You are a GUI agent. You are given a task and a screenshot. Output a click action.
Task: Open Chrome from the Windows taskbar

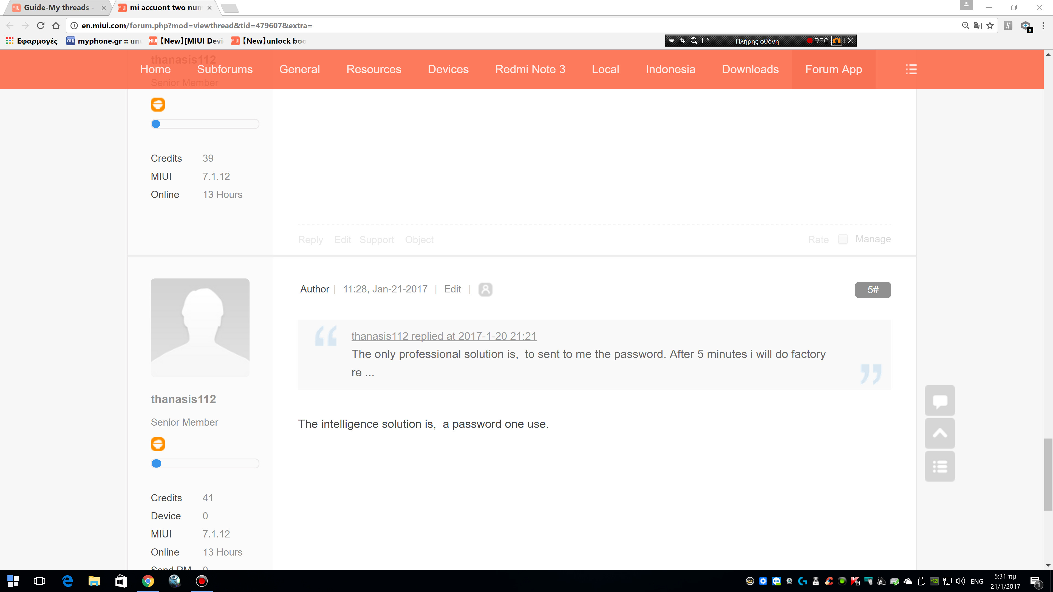coord(148,581)
